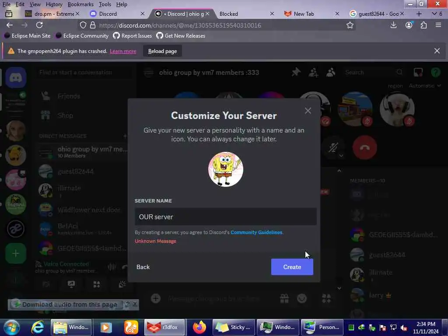Viewport: 448px width, 336px height.
Task: Click the green Discord help icon
Action: (435, 72)
